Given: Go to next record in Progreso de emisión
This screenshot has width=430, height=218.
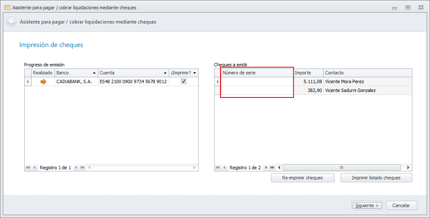Looking at the screenshot, I should [x=76, y=167].
